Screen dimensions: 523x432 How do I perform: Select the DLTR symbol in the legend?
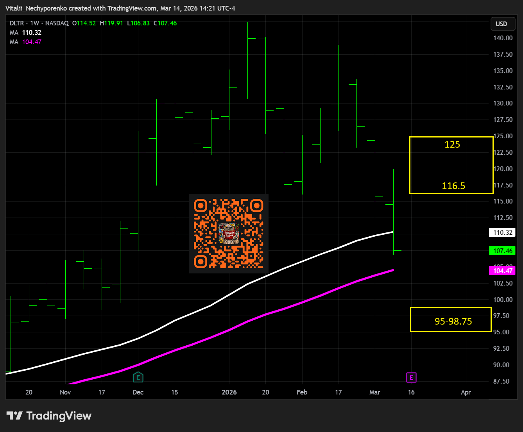pyautogui.click(x=17, y=23)
